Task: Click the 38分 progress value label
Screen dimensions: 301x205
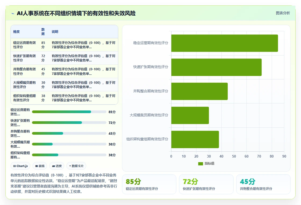Action: point(112,155)
